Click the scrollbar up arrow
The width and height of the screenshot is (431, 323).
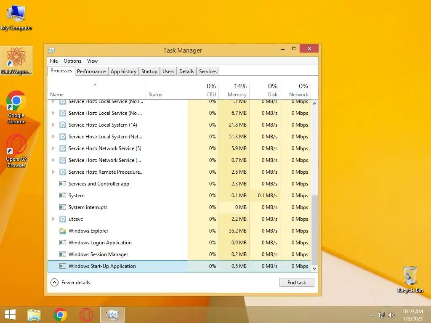(x=315, y=104)
